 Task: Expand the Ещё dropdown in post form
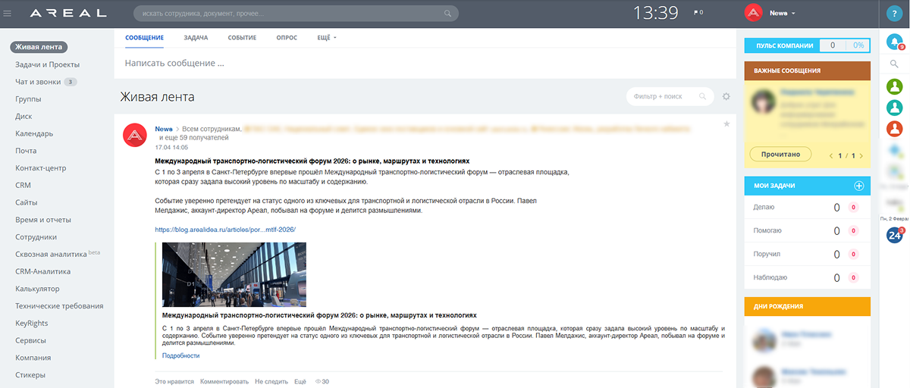click(x=326, y=37)
